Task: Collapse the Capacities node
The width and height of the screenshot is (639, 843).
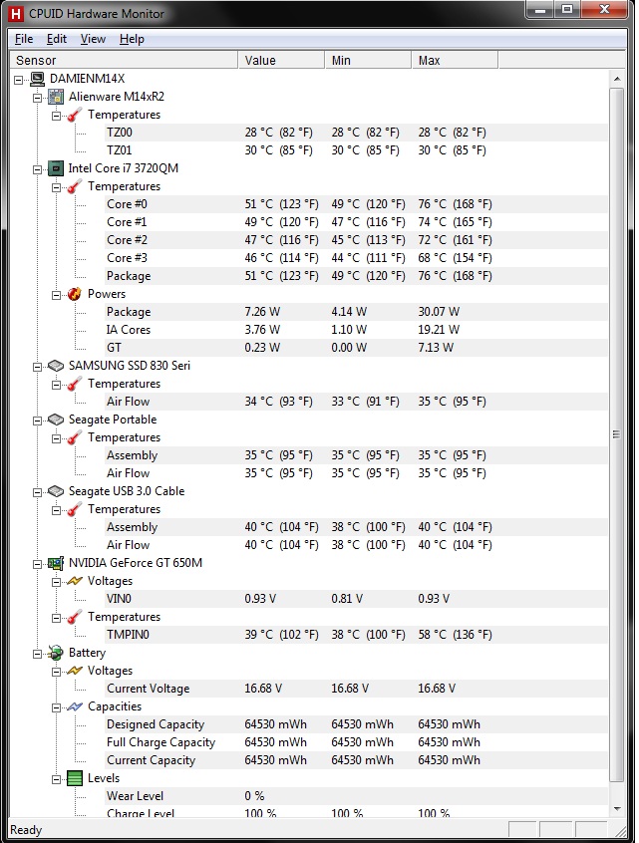Action: pos(56,707)
